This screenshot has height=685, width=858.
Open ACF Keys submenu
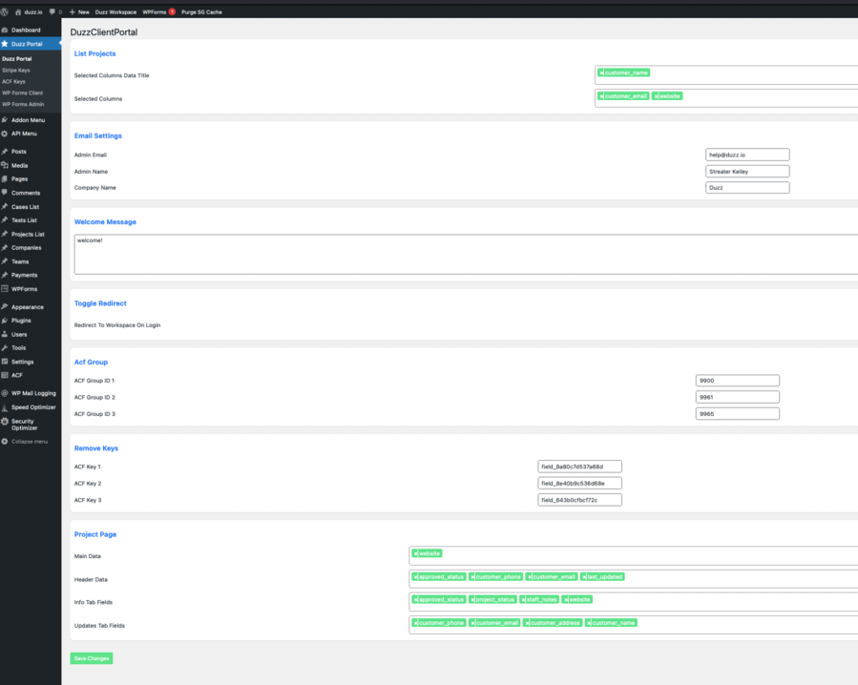[x=13, y=81]
